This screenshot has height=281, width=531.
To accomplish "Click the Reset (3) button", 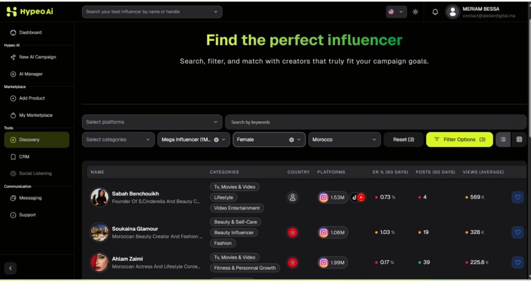I will pyautogui.click(x=403, y=139).
